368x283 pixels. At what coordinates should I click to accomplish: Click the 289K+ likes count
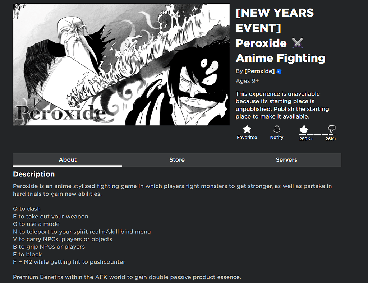click(x=306, y=139)
